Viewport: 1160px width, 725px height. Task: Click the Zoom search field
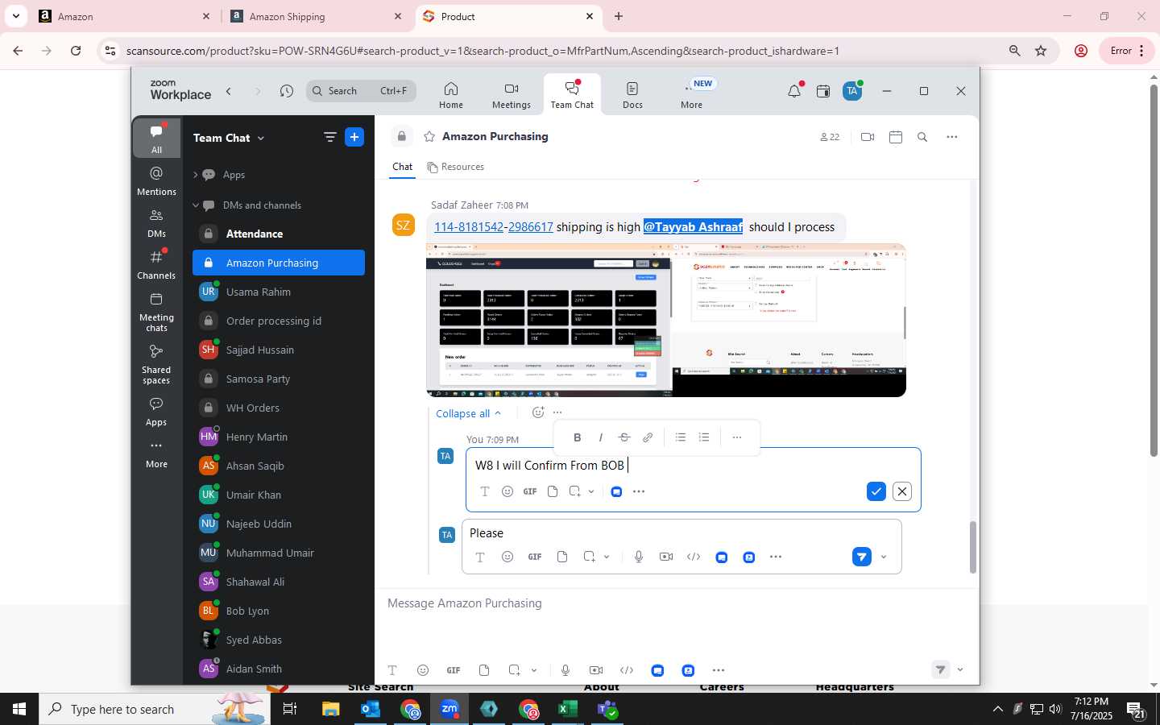(x=361, y=91)
